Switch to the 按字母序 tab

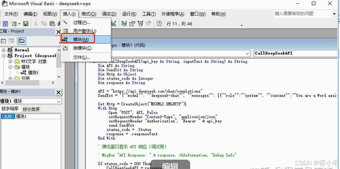[10, 109]
